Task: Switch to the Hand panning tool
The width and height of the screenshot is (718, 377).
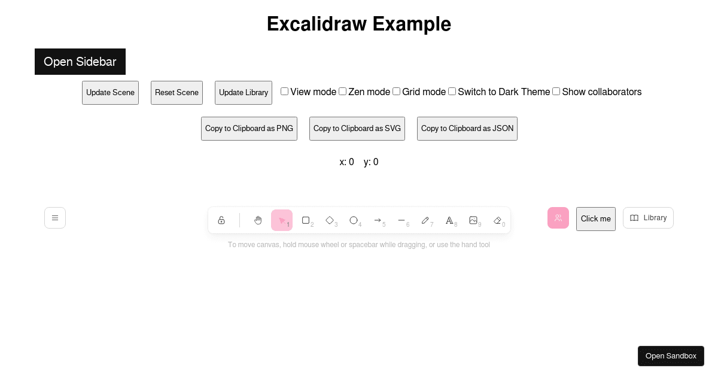Action: point(258,220)
